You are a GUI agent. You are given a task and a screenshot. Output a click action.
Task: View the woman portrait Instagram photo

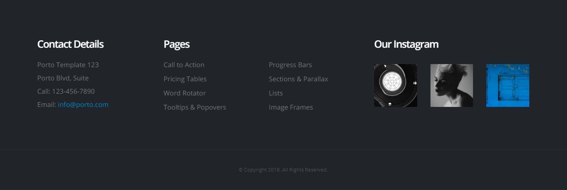click(451, 85)
